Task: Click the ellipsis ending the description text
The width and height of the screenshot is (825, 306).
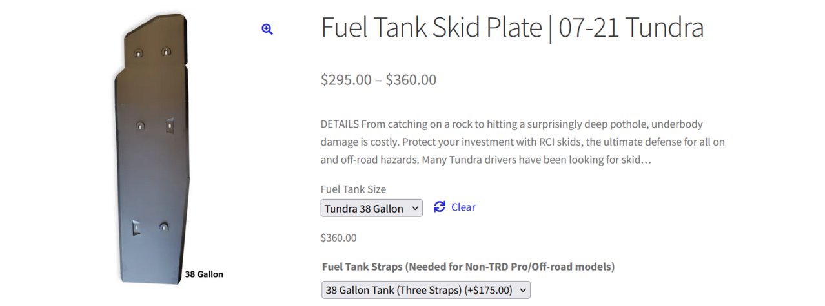Action: coord(647,159)
